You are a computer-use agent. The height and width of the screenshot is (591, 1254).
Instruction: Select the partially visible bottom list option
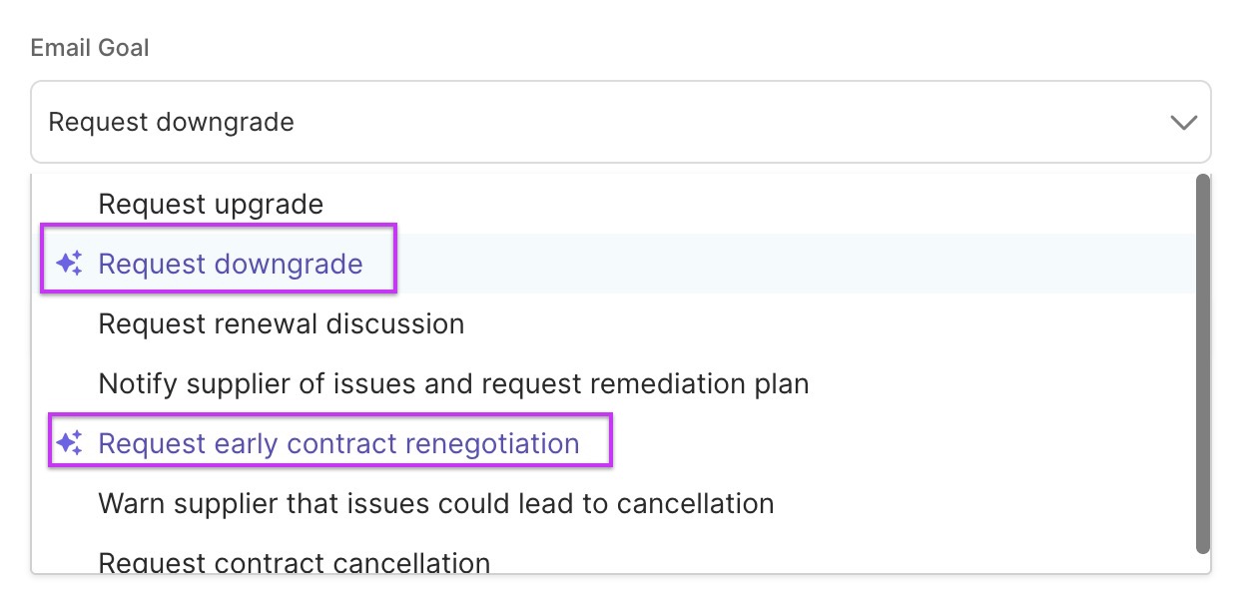pos(294,562)
